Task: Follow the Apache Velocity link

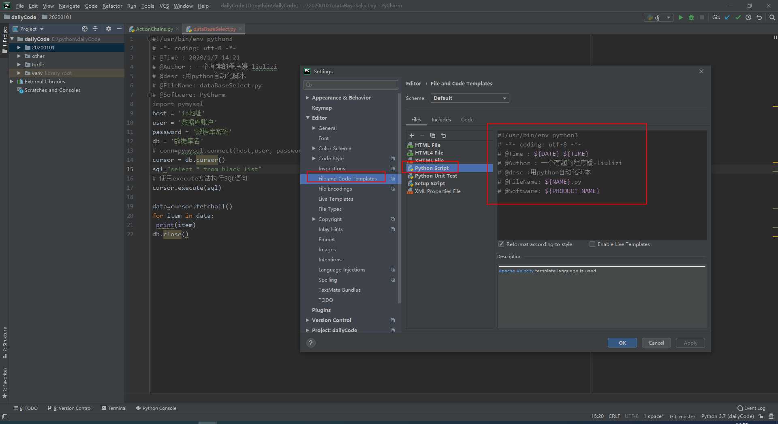Action: coord(516,271)
